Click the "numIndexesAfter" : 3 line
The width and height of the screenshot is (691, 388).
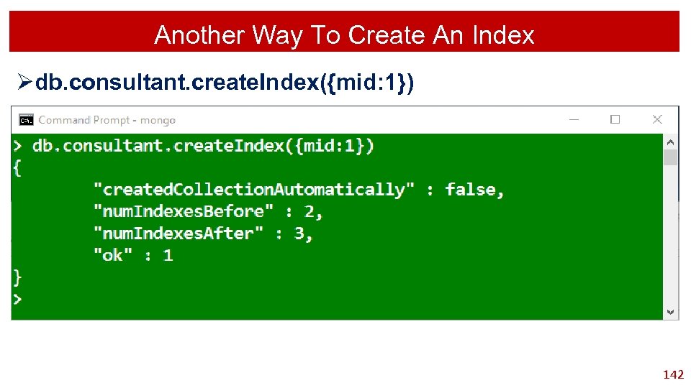203,234
